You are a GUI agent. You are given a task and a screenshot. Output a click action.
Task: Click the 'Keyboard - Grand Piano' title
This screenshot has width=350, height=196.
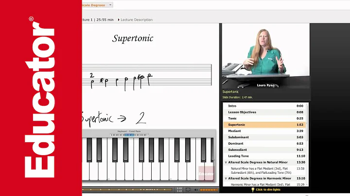(129, 131)
